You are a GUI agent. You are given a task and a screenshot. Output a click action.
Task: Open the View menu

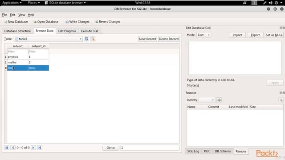(22, 15)
